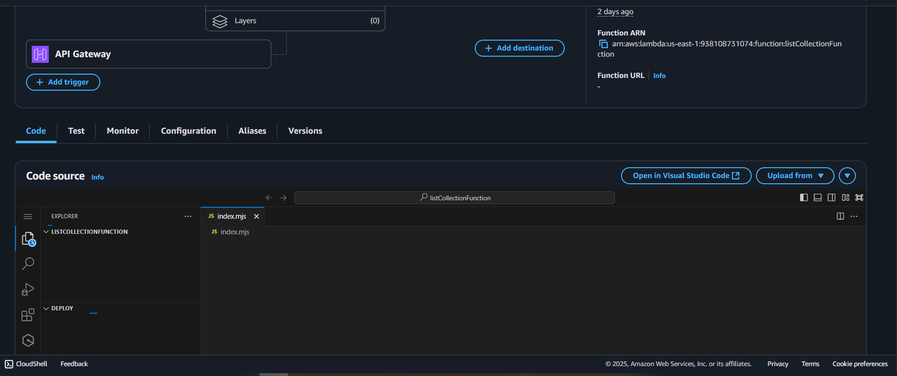Switch to the Versions tab
The width and height of the screenshot is (897, 376).
(x=305, y=131)
